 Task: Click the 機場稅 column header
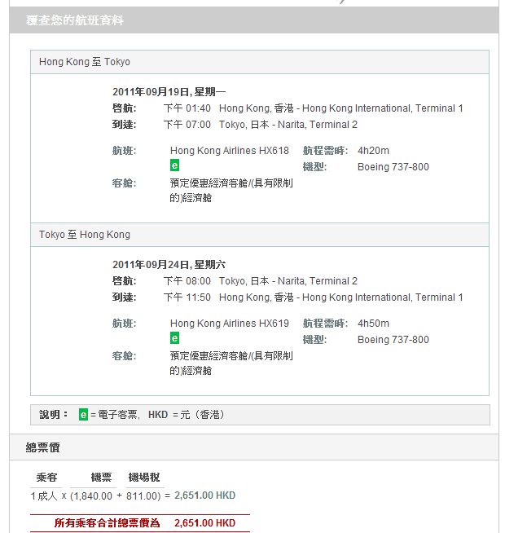[144, 478]
